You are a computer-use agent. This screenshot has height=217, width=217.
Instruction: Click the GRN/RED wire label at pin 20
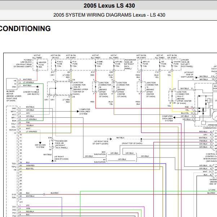tap(30, 165)
